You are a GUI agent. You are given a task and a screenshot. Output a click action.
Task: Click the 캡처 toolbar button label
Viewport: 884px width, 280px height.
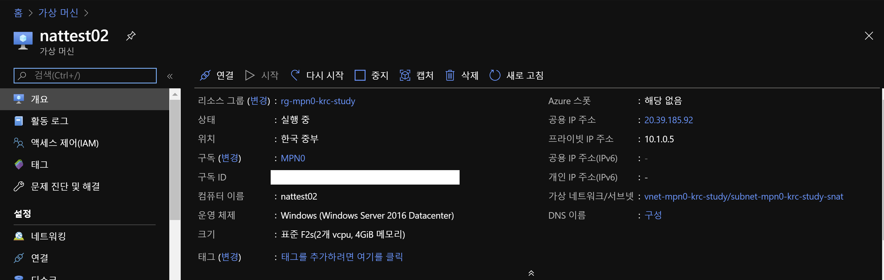point(425,75)
